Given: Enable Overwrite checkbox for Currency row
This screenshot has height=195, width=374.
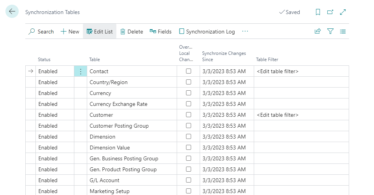Looking at the screenshot, I should pos(188,93).
